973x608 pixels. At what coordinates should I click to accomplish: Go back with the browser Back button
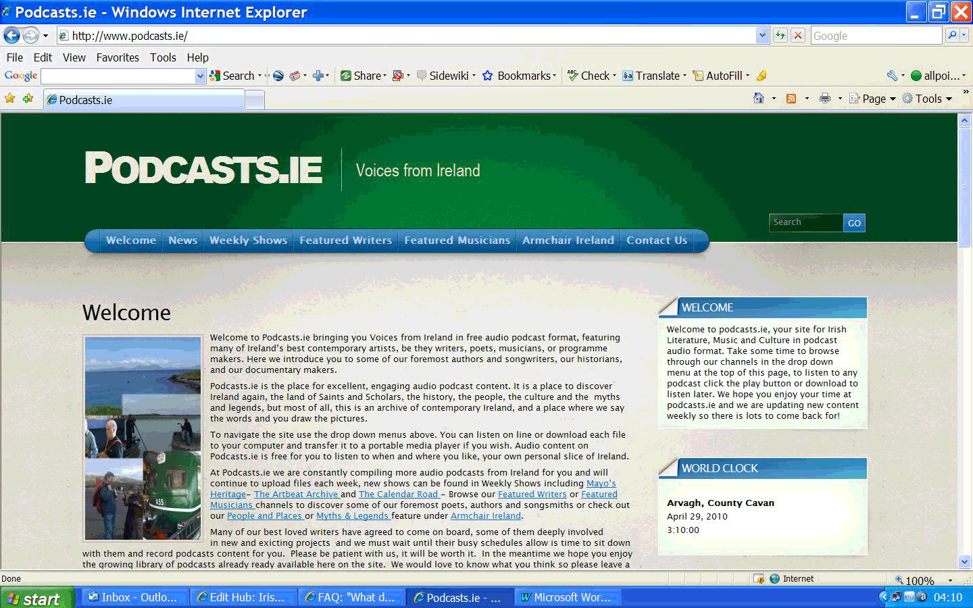11,35
